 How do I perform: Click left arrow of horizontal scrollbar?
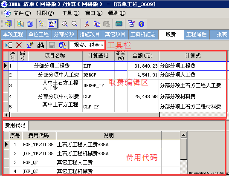click(6, 115)
